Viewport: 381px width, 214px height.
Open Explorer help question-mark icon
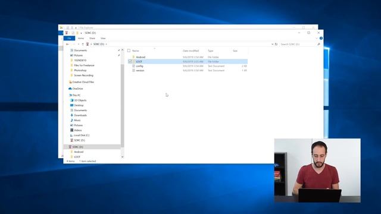321,38
